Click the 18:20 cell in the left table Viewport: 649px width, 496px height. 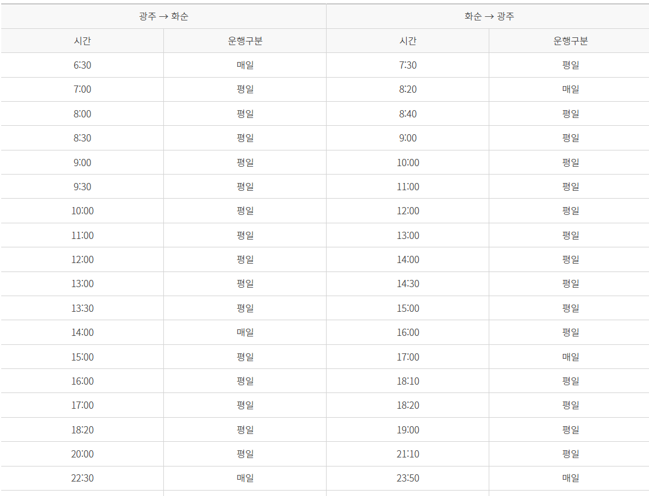81,429
